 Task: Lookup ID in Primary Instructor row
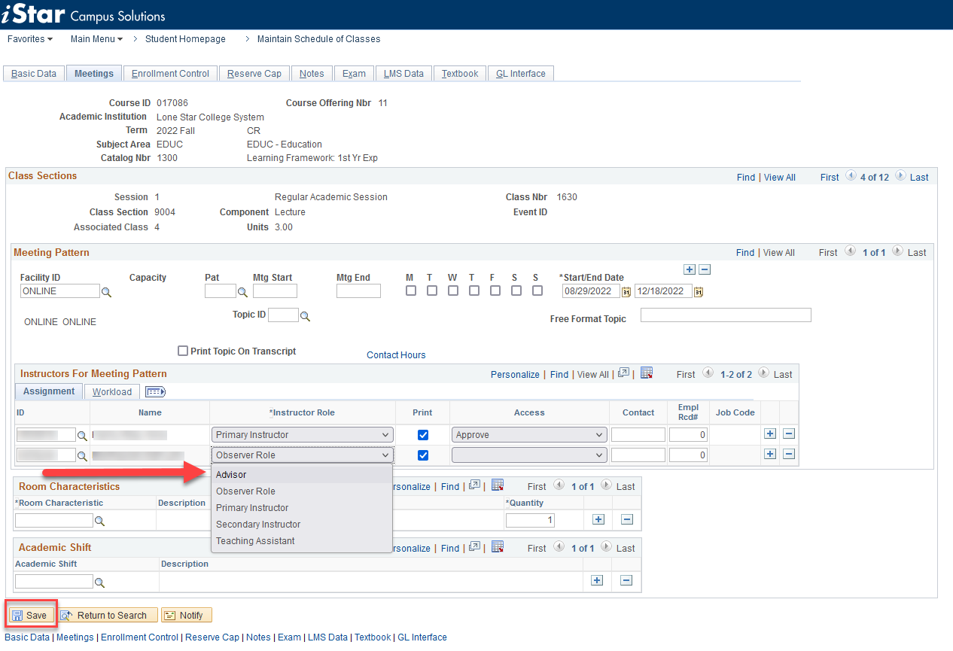pyautogui.click(x=82, y=435)
